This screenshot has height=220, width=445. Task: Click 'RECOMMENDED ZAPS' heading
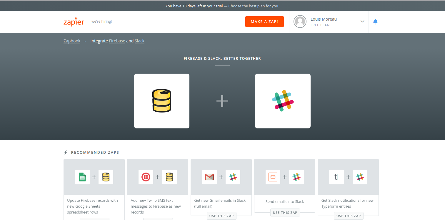pyautogui.click(x=95, y=153)
